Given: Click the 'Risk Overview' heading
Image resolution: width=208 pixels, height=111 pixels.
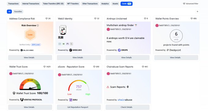Looking at the screenshot, I should coord(29,26).
